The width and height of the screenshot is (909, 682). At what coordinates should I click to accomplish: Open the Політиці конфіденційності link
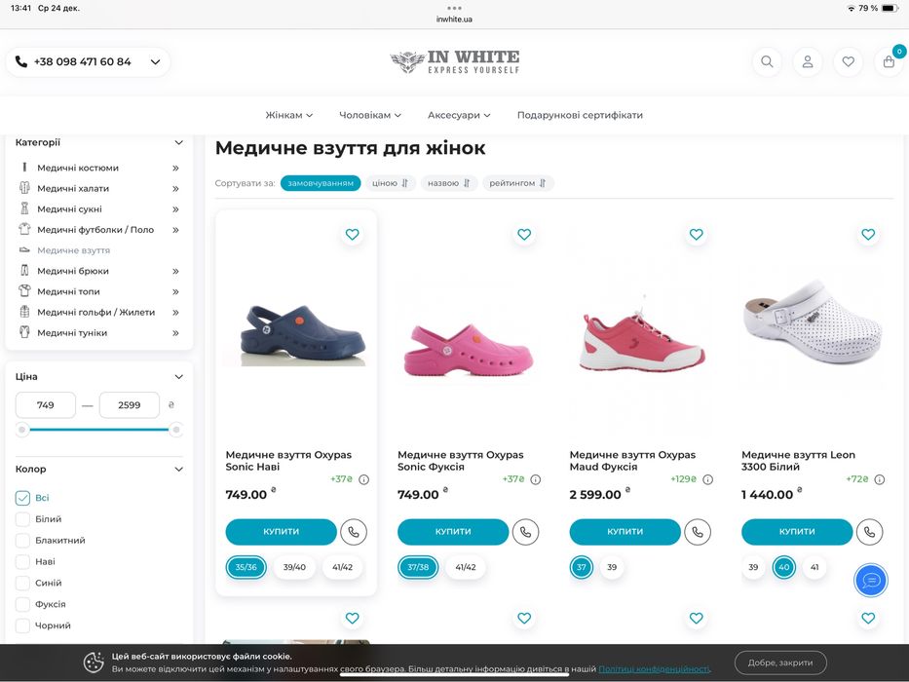coord(654,669)
